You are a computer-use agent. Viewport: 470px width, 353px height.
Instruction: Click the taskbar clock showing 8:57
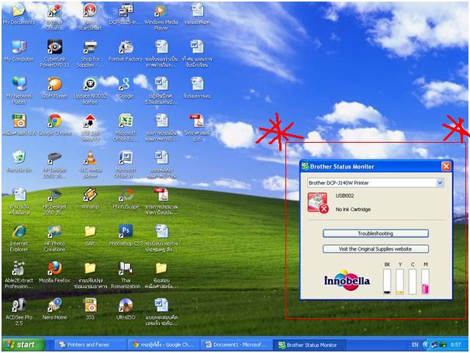coord(455,344)
